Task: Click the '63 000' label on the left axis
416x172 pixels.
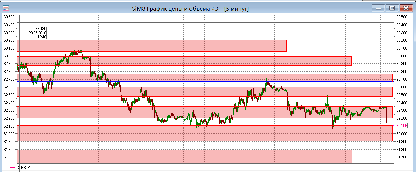Action: (x=9, y=56)
